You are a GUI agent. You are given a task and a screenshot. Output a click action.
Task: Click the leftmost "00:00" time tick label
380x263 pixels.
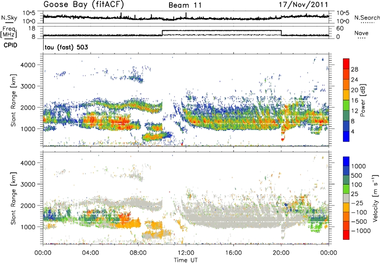(x=43, y=253)
